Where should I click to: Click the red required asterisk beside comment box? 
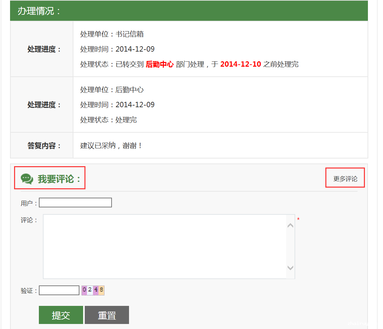pos(298,219)
